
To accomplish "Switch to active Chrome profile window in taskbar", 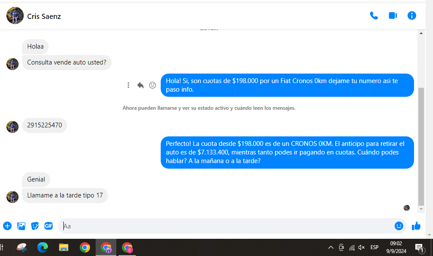I will pos(106,247).
